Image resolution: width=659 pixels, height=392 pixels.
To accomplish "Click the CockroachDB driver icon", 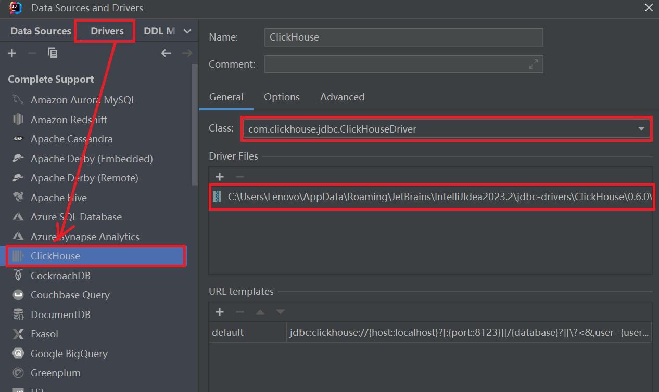I will [18, 276].
